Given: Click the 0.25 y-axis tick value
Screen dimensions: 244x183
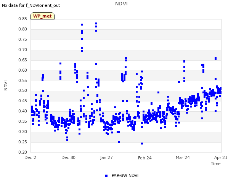Looking at the screenshot, I should click(x=22, y=142).
